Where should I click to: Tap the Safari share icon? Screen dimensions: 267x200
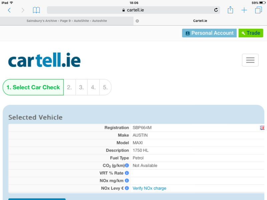pos(230,10)
